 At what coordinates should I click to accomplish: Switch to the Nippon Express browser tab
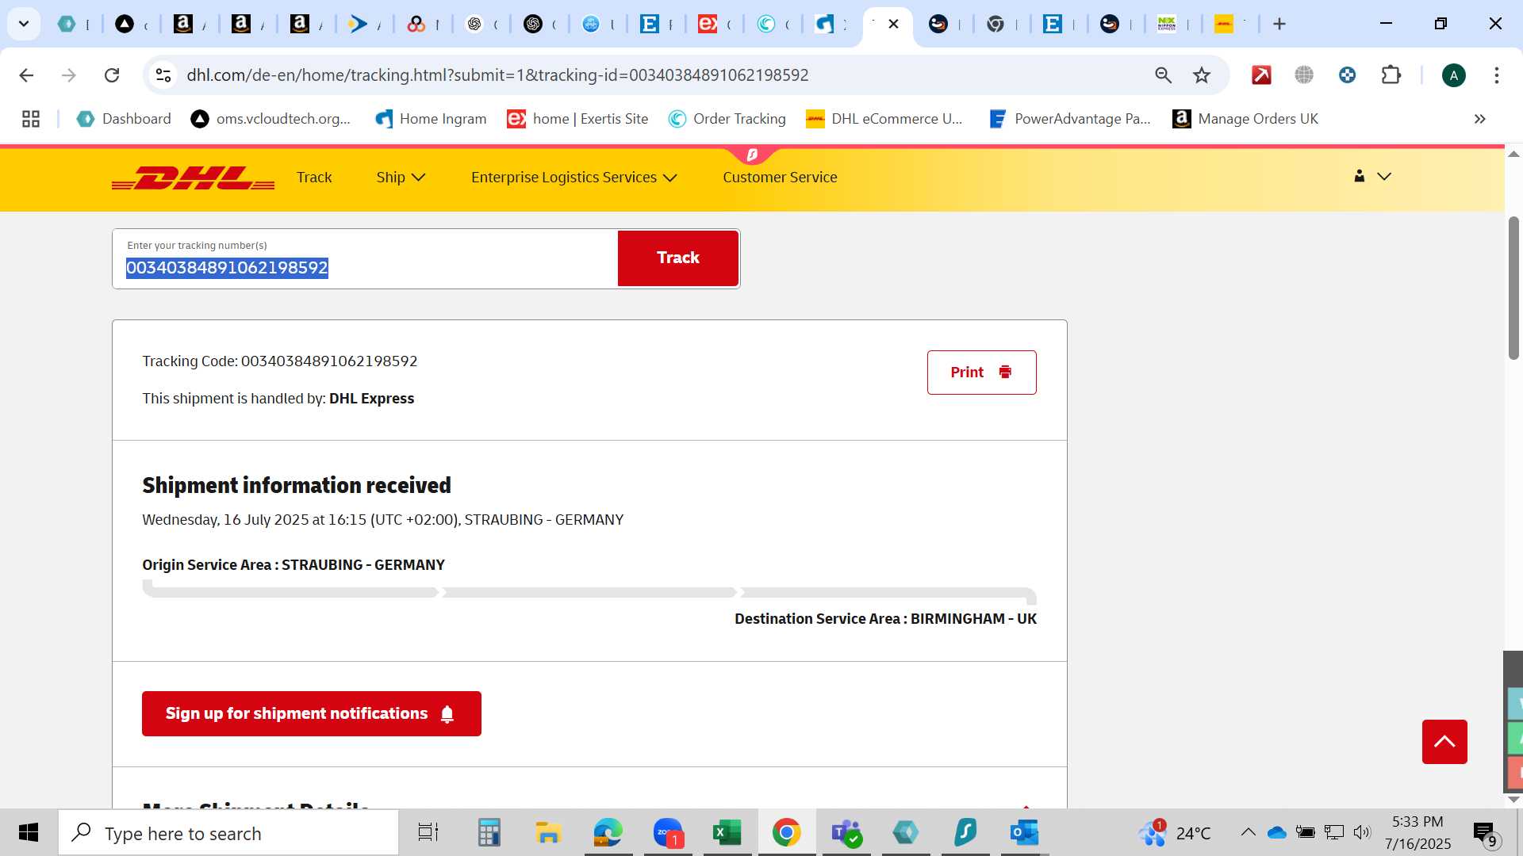pos(1175,24)
